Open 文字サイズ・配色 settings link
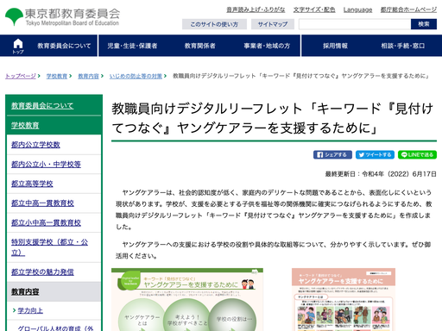 314,9
